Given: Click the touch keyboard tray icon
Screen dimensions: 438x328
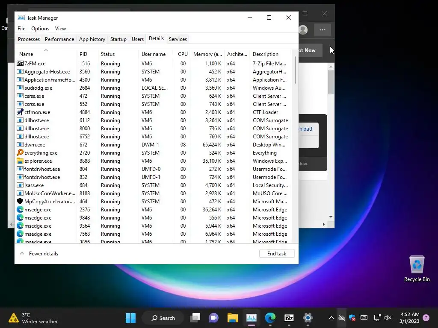Looking at the screenshot, I should click(364, 318).
